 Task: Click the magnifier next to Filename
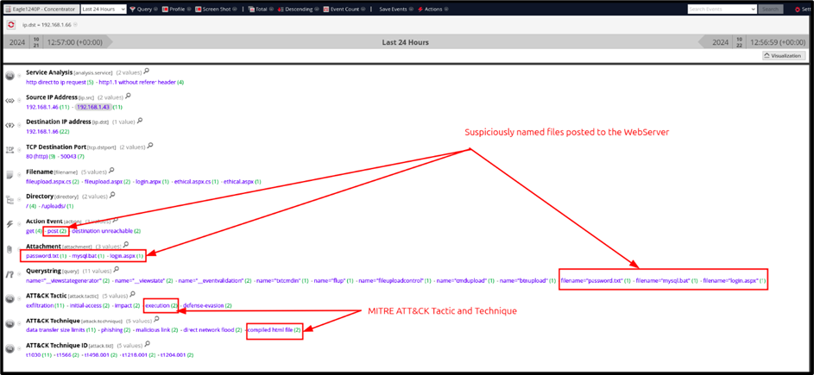(x=111, y=171)
